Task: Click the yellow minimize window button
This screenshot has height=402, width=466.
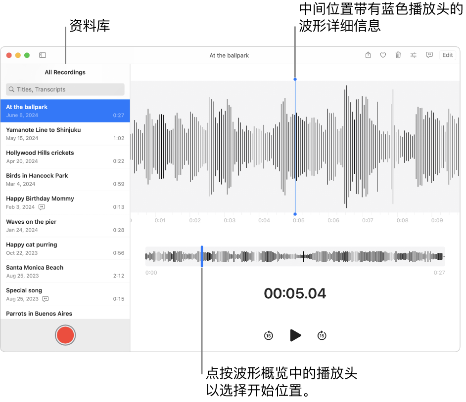Action: pos(18,55)
